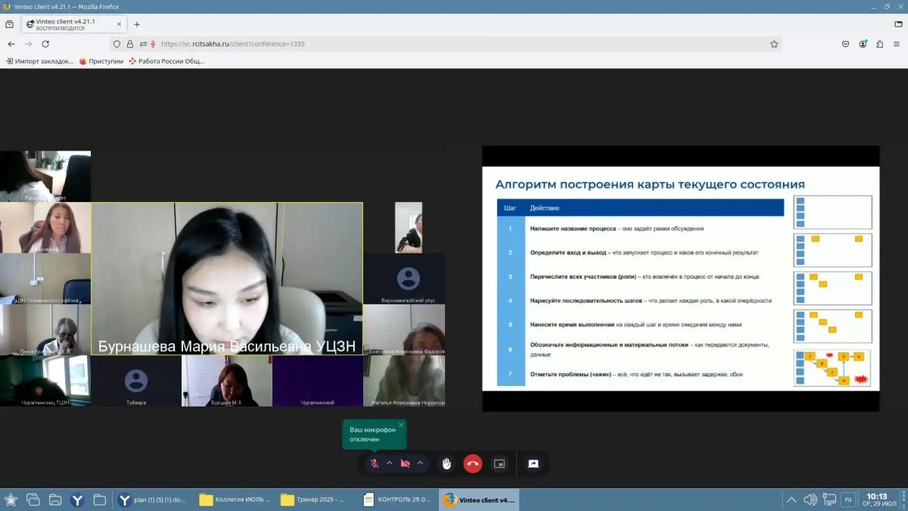This screenshot has width=908, height=511.
Task: Raise hand in the conference
Action: 446,463
